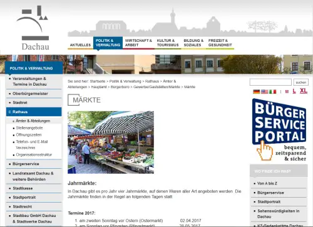Select the German flag language icon
This screenshot has height=227, width=313.
point(256,91)
